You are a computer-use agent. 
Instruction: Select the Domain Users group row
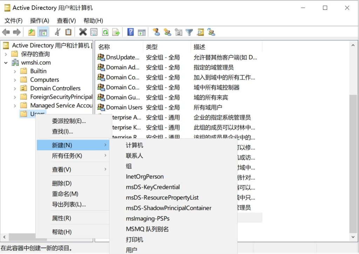click(124, 107)
